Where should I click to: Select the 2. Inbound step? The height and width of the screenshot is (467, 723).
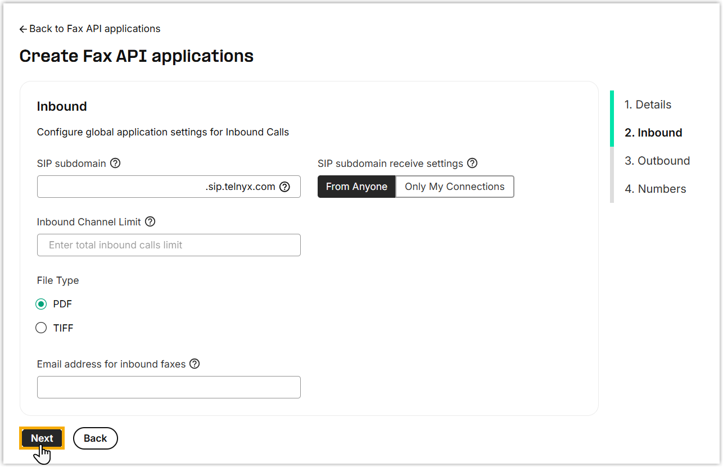coord(653,133)
